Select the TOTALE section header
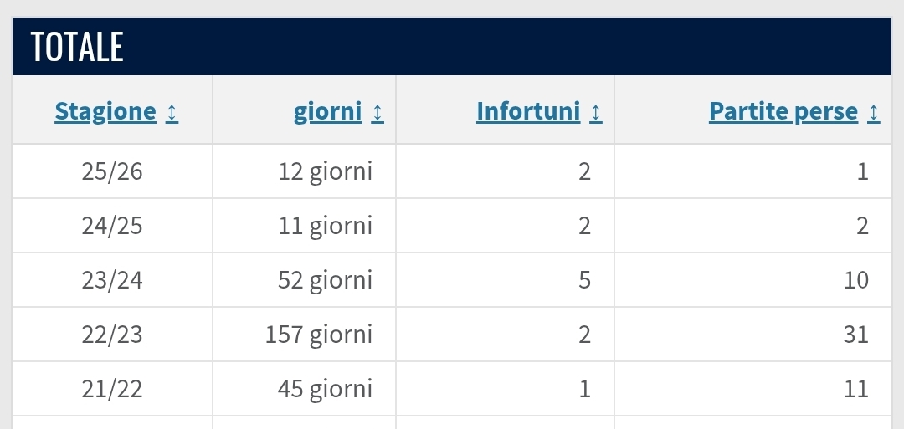Image resolution: width=904 pixels, height=429 pixels. [77, 47]
